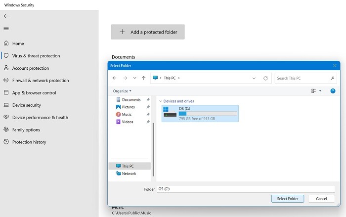This screenshot has width=346, height=217.
Task: Click the plus icon in Add a protected folder
Action: click(122, 32)
